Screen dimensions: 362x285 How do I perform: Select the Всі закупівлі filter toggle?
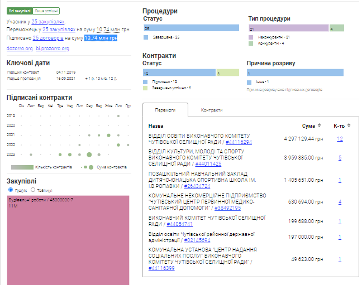point(20,11)
